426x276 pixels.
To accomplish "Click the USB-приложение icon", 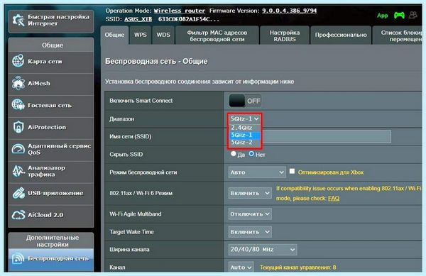I will tap(18, 193).
